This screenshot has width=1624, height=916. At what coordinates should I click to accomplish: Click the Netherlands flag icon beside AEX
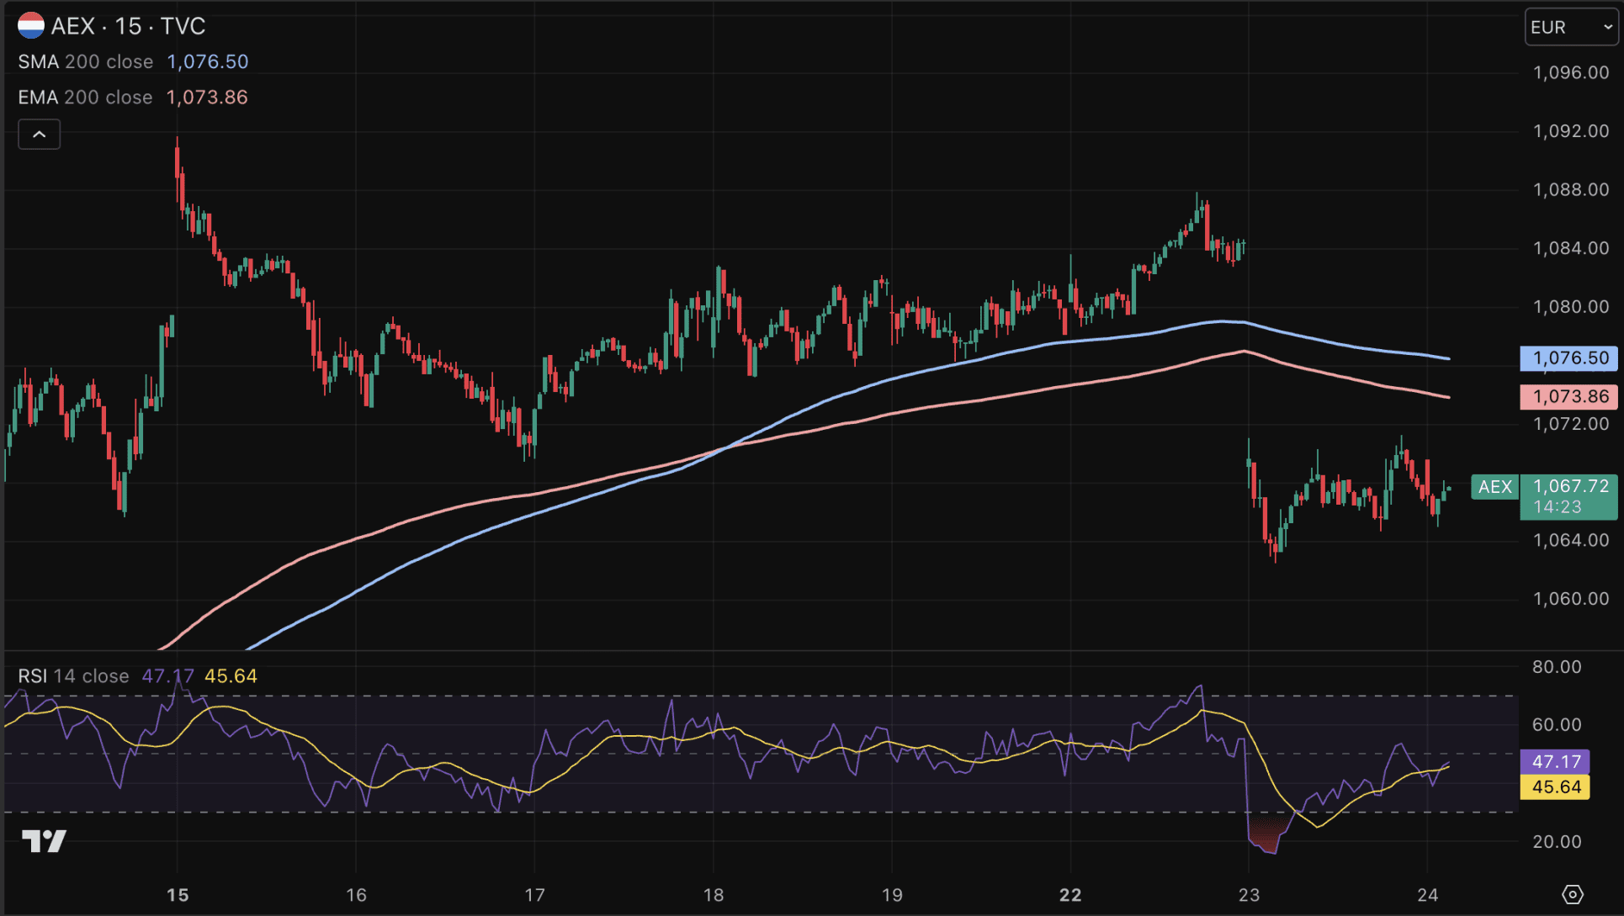(31, 26)
